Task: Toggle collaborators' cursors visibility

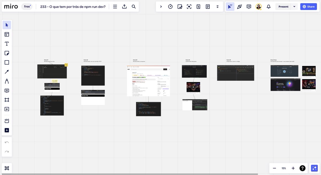Action: 230,6
